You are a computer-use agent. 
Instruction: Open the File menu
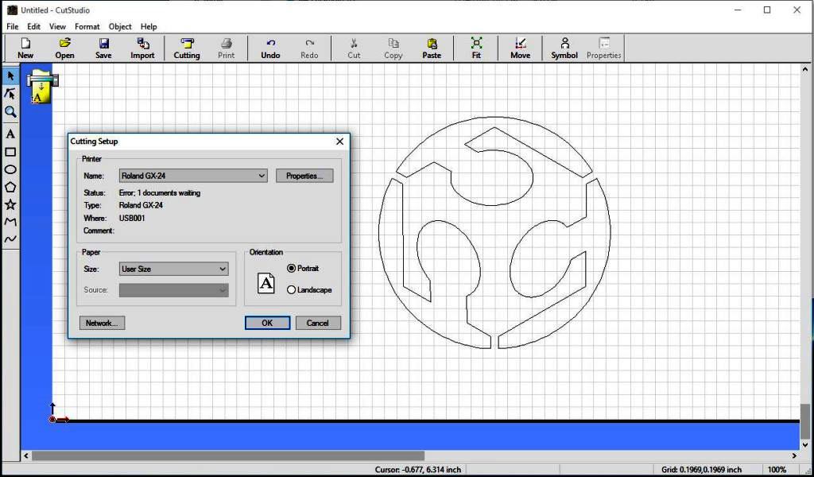12,26
